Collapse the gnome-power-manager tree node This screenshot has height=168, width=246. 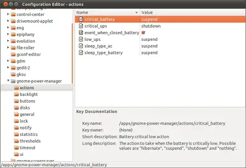pos(8,81)
